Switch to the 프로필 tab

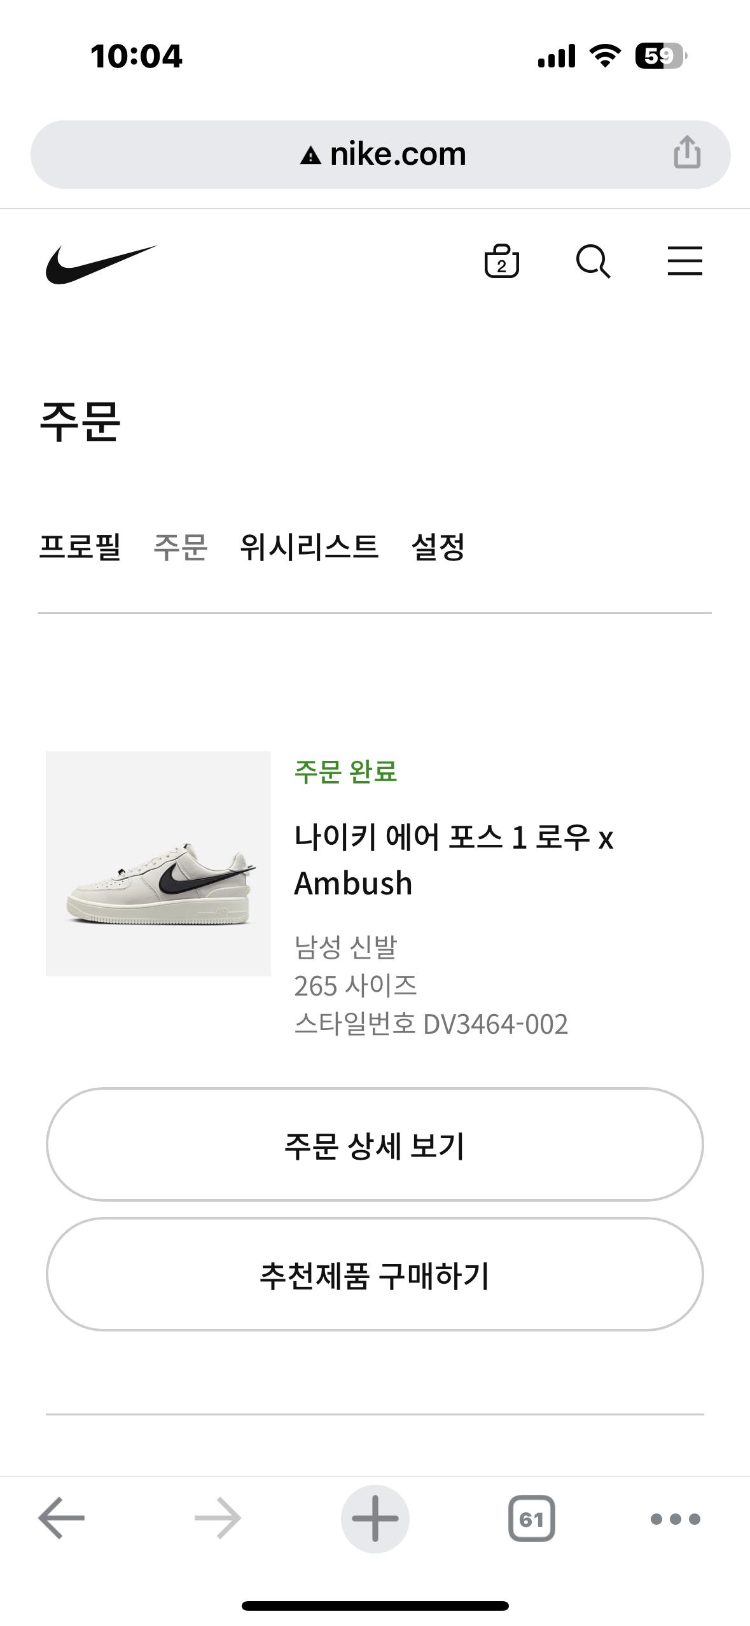click(80, 547)
